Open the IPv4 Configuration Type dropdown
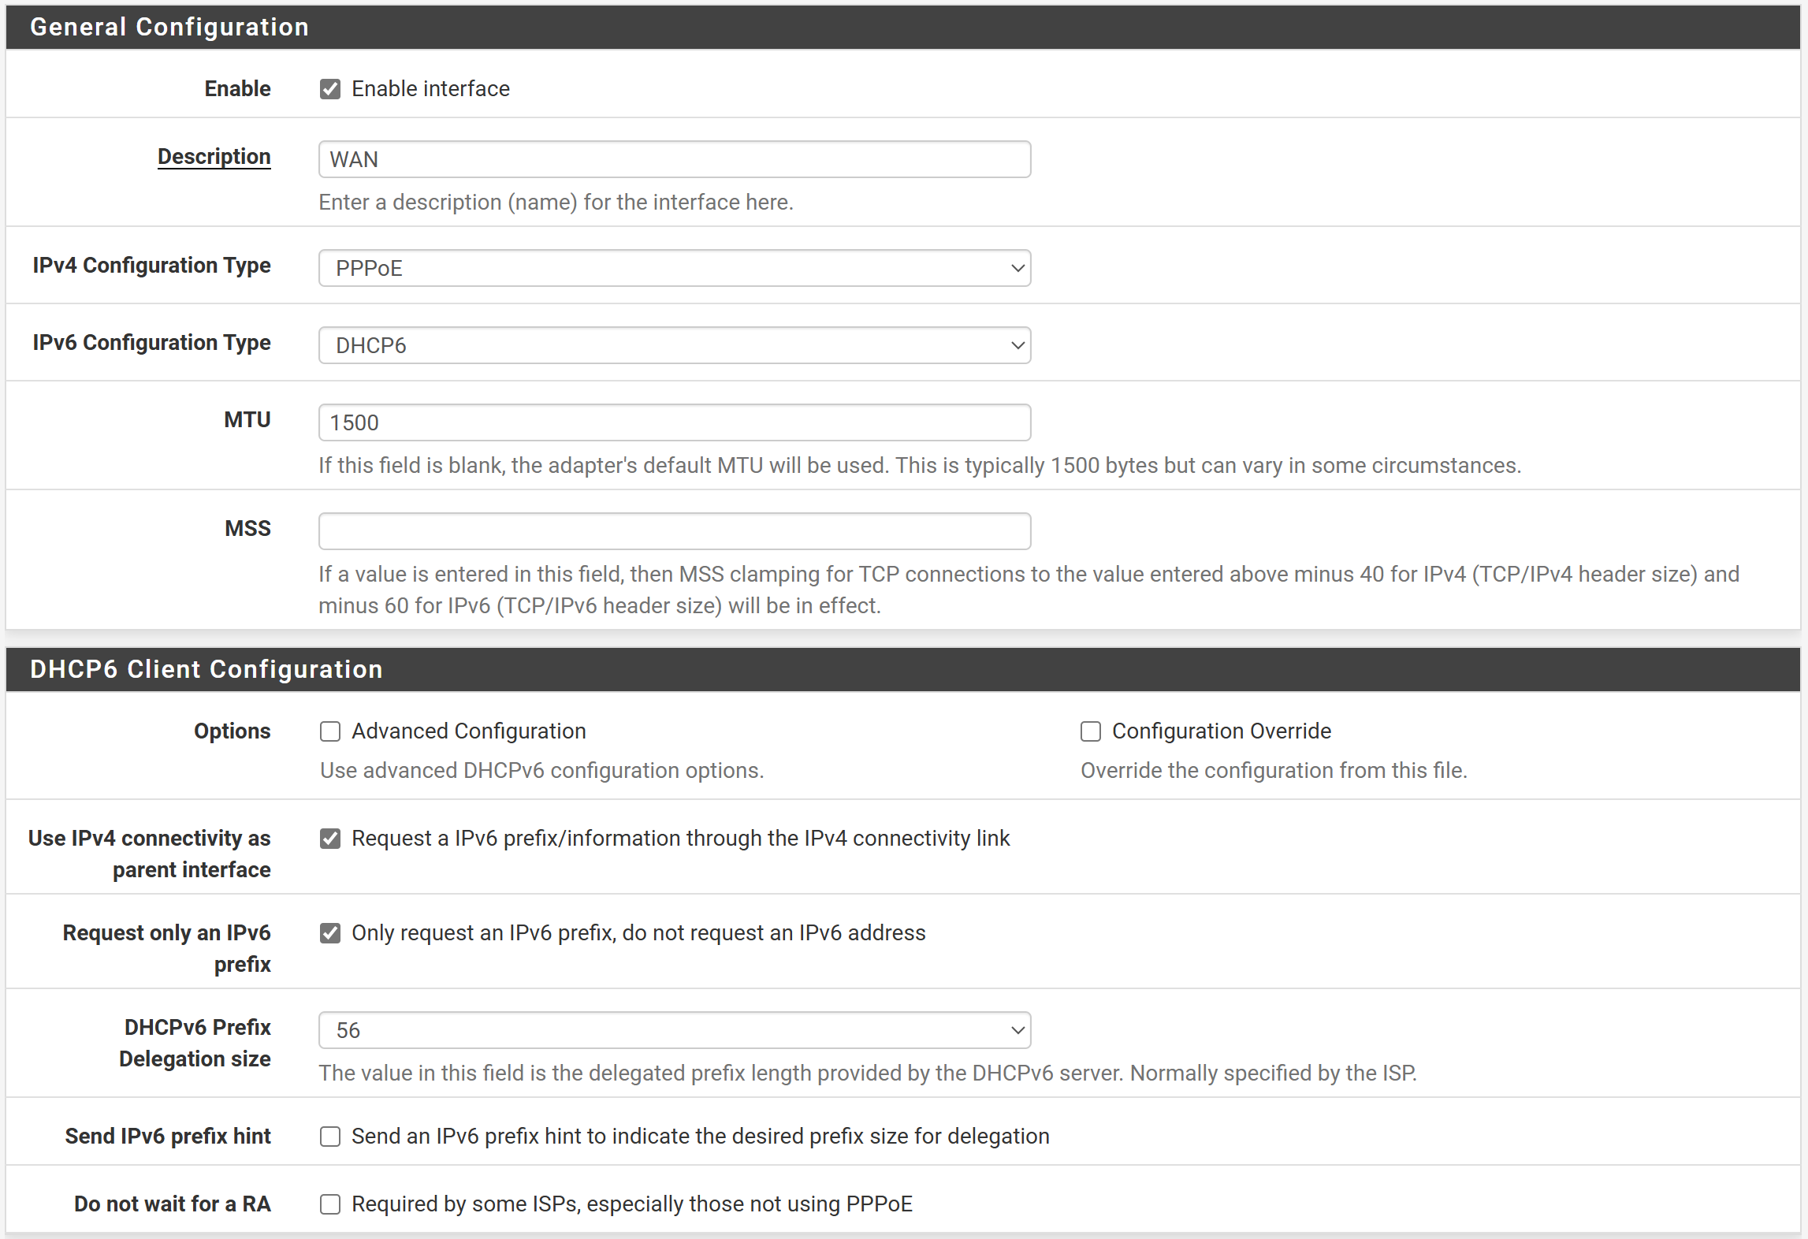Screen dimensions: 1808x1239 pos(674,268)
